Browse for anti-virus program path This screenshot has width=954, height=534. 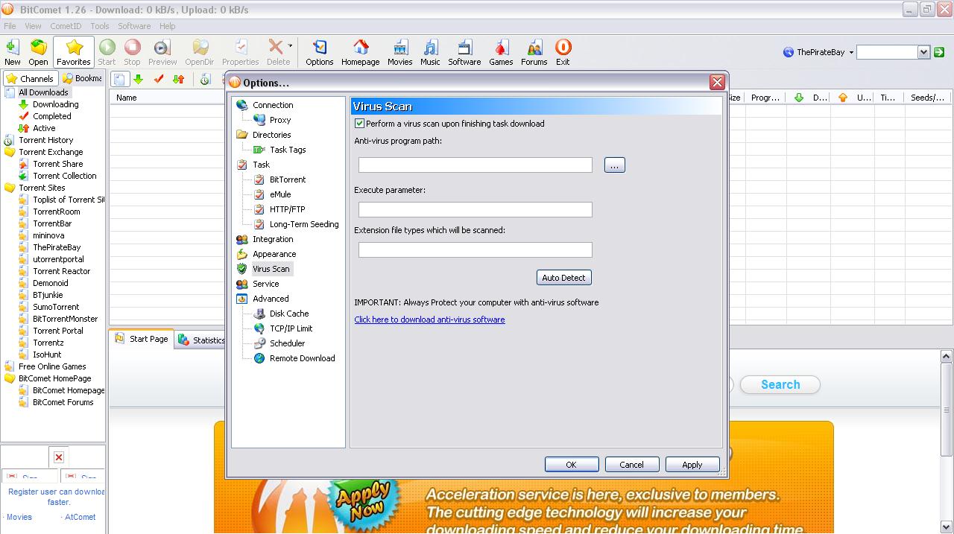click(x=614, y=165)
